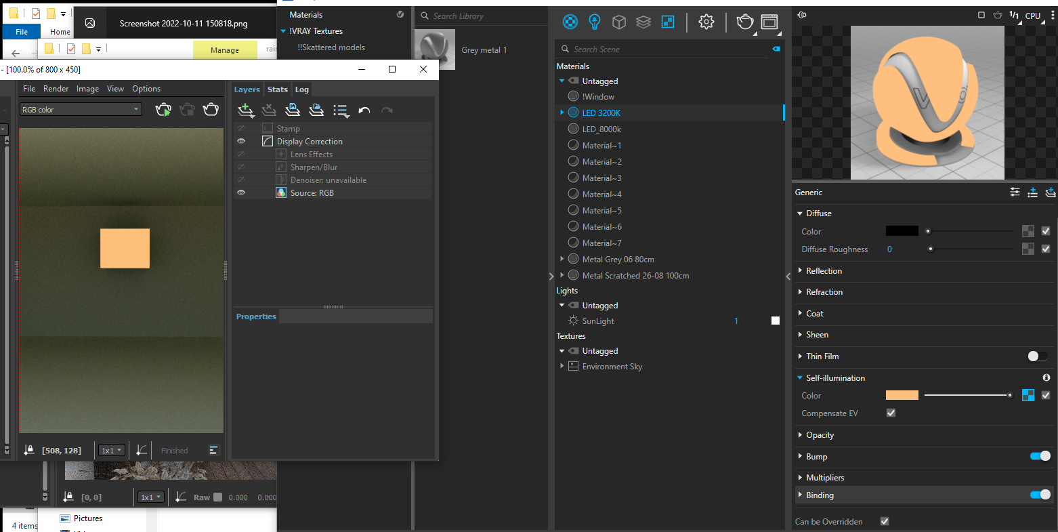Open the RGB color channel dropdown
Image resolution: width=1058 pixels, height=532 pixels.
[81, 109]
